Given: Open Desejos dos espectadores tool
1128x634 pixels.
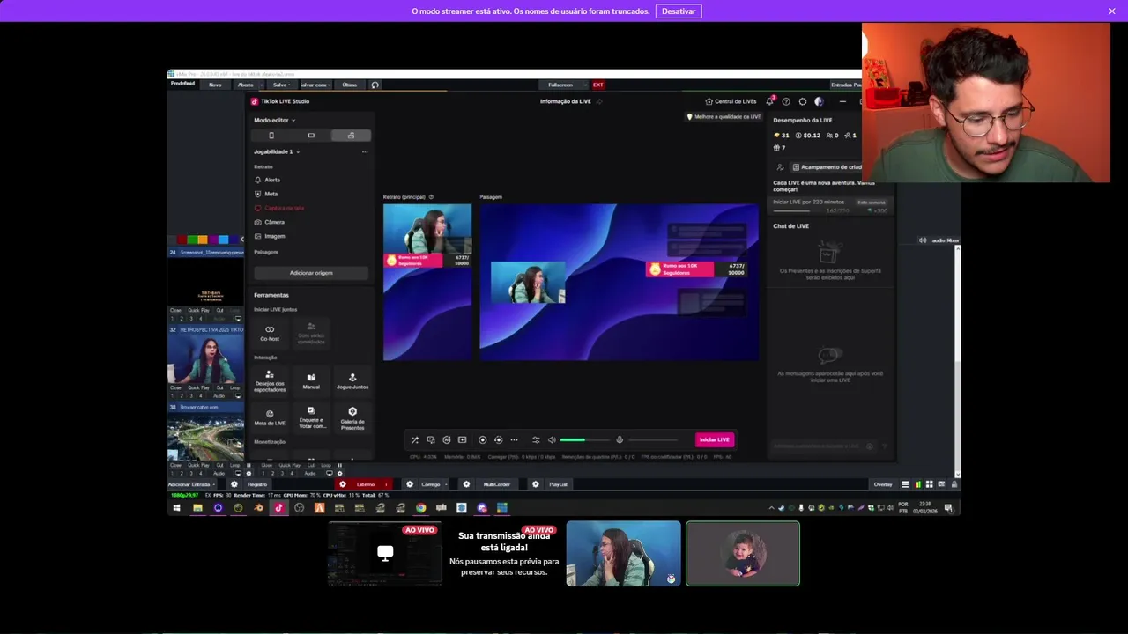Looking at the screenshot, I should tap(270, 380).
